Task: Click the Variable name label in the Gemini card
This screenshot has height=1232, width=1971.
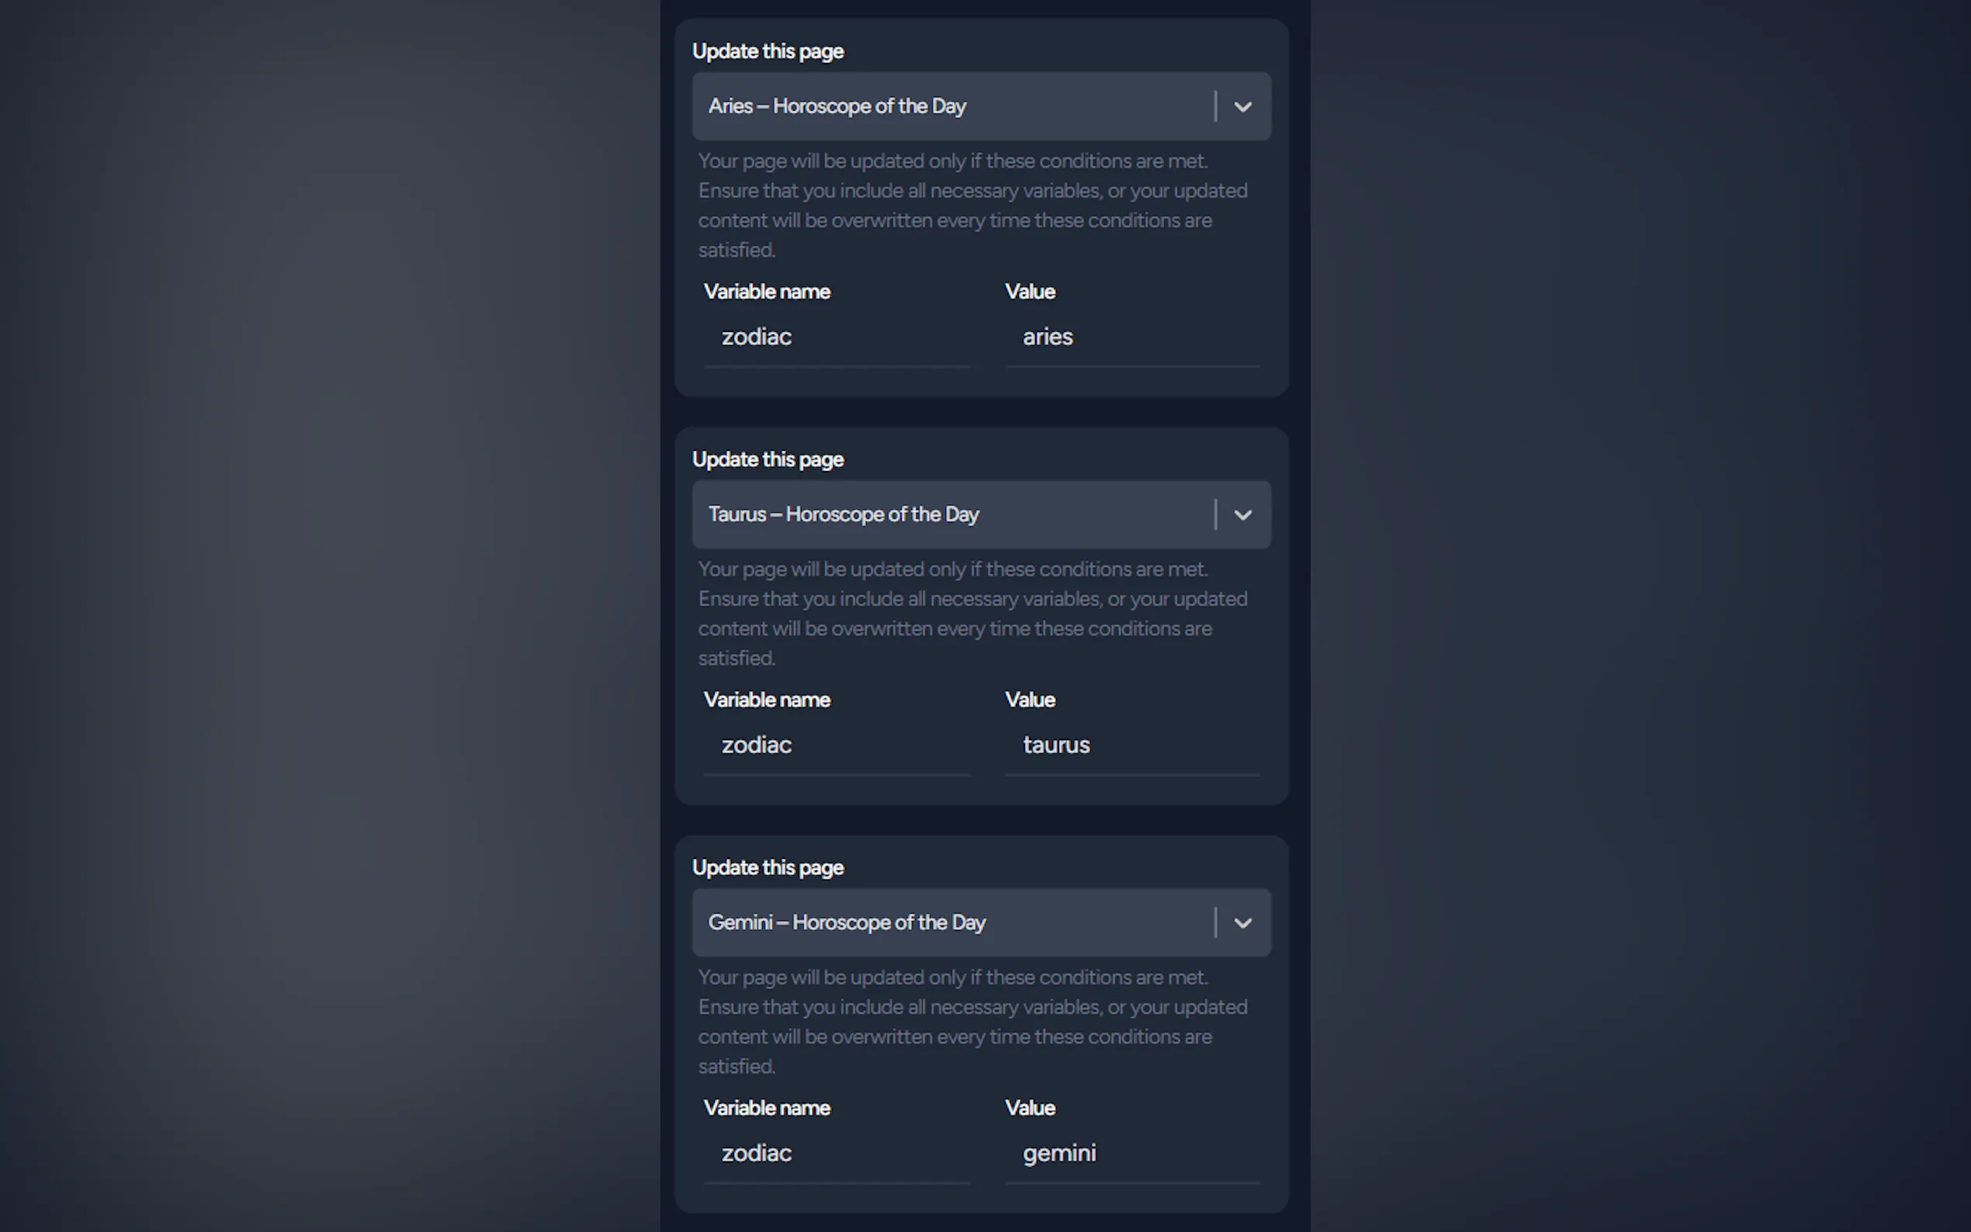Action: pyautogui.click(x=767, y=1108)
